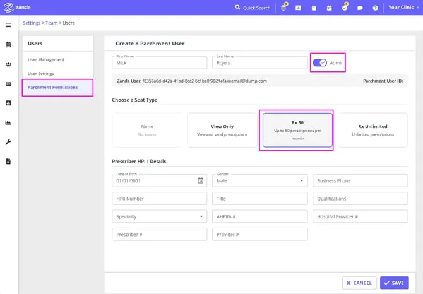This screenshot has height=294, width=423.
Task: Click the Last Name field
Action: 260,62
